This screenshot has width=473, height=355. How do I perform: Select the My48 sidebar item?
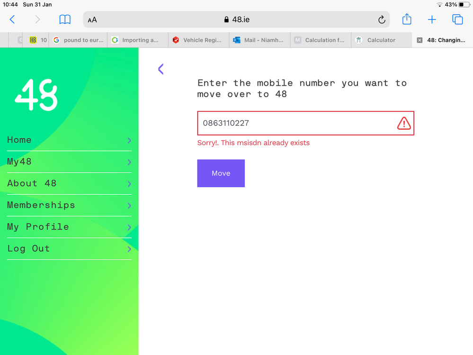click(19, 162)
